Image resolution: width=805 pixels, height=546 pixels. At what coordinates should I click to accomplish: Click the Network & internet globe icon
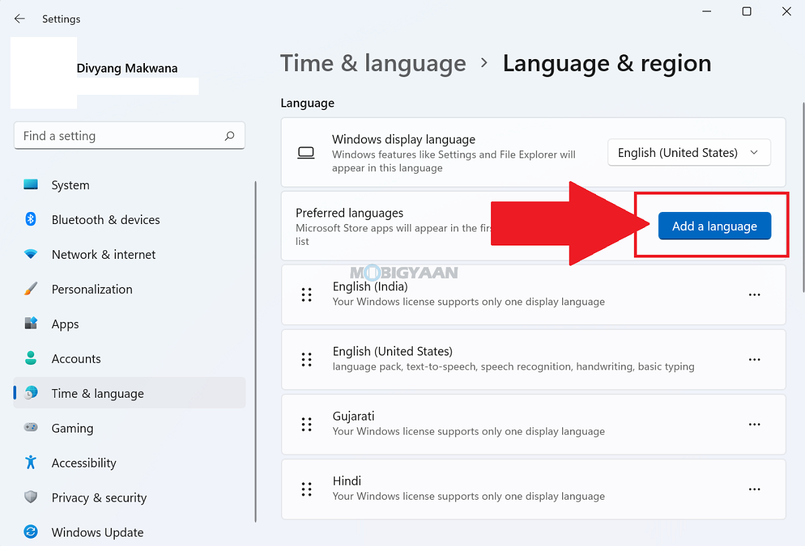click(31, 254)
